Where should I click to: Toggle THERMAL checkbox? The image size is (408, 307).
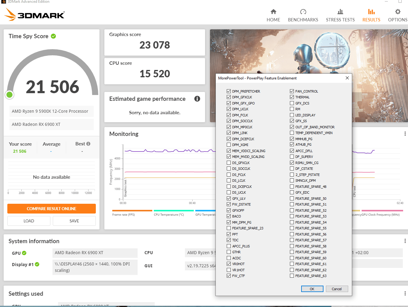[x=292, y=97]
